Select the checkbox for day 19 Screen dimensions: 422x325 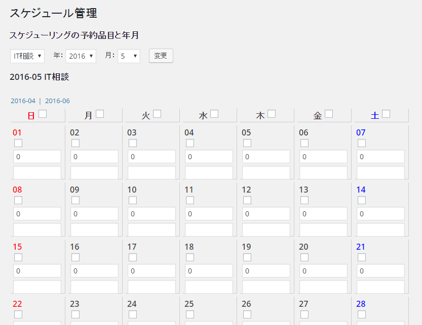(247, 257)
